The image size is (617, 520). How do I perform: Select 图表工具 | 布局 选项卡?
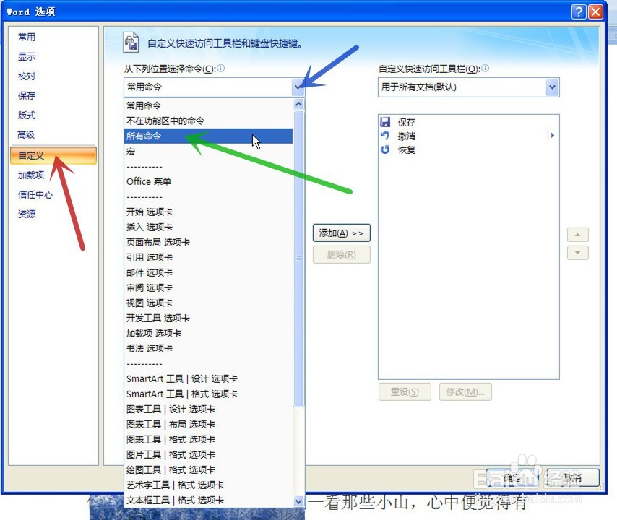(x=208, y=424)
